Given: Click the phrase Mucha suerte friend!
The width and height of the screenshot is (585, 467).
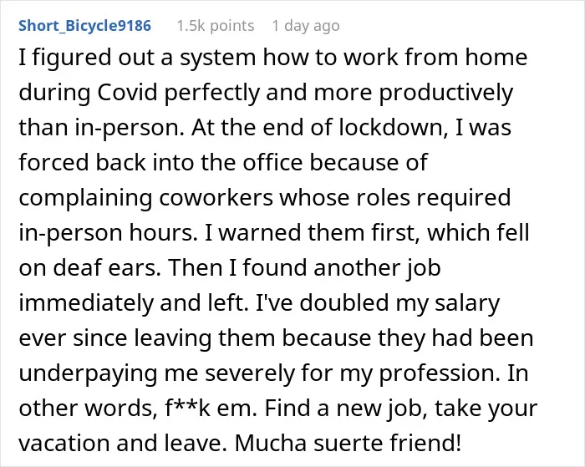Looking at the screenshot, I should pos(348,443).
